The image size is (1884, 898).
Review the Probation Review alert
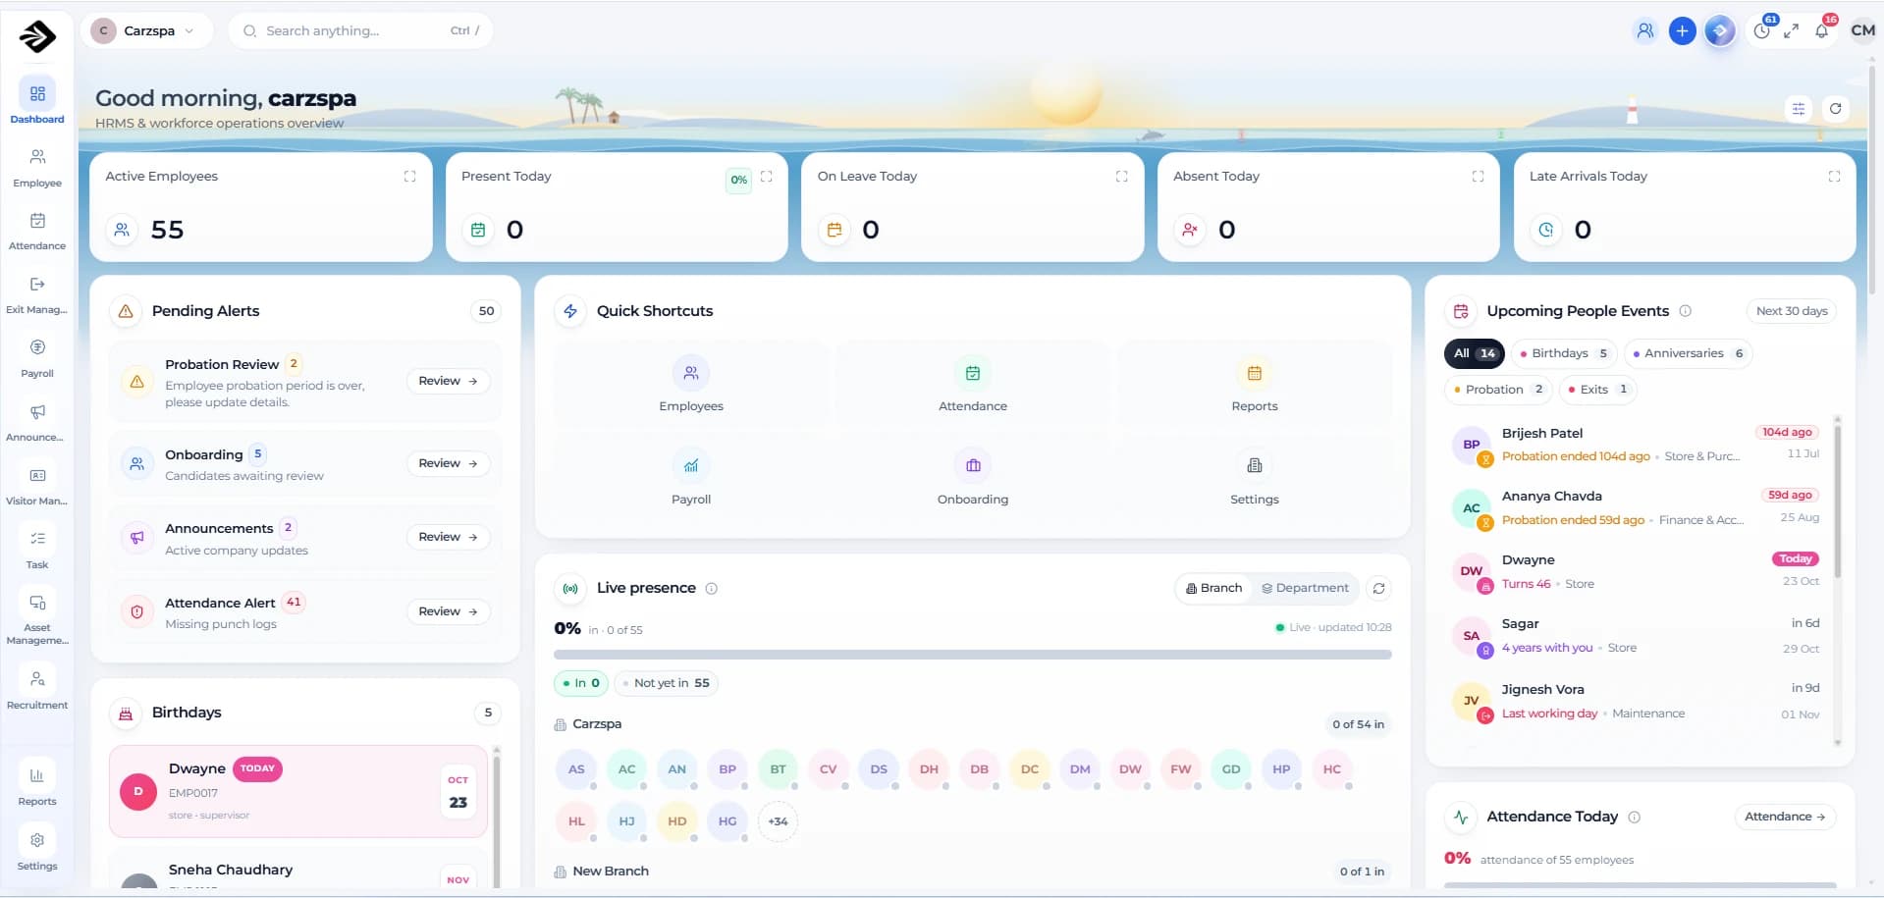pos(448,382)
